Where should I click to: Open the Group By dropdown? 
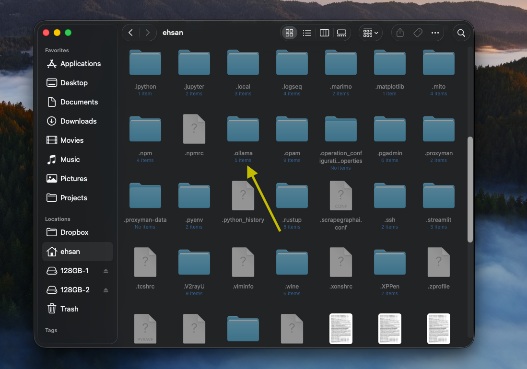[371, 33]
